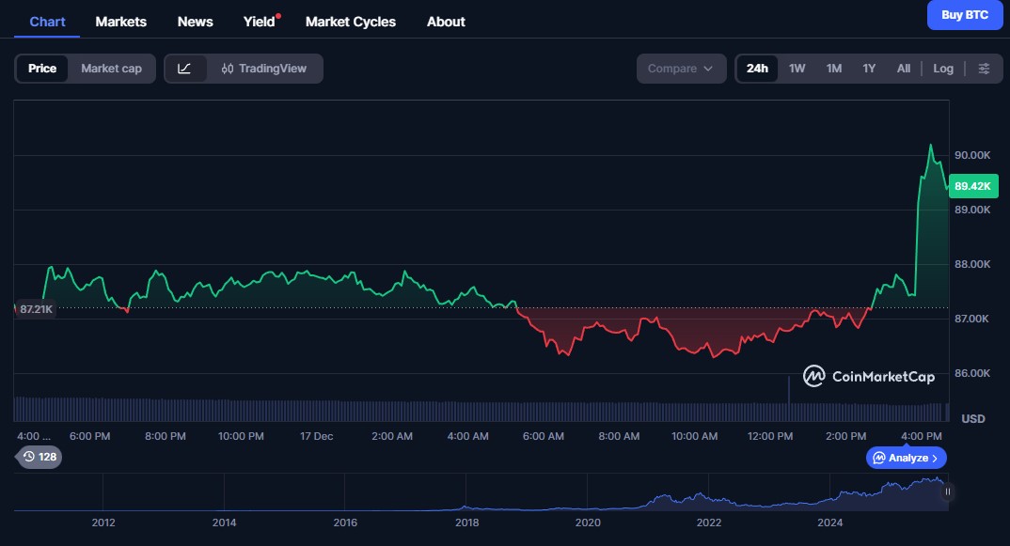Open the chart settings sliders icon

984,68
